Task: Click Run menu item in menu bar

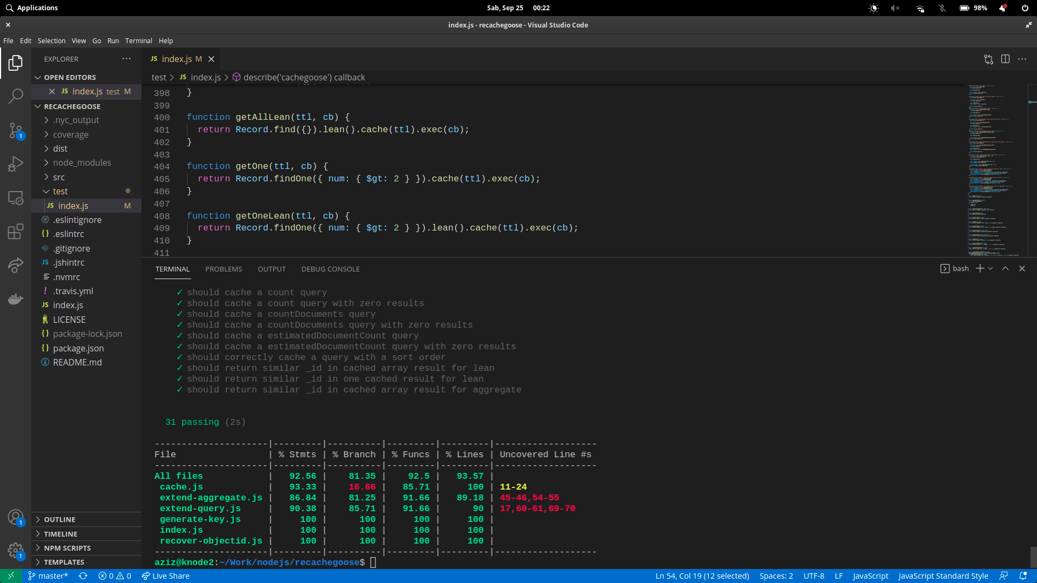Action: 112,40
